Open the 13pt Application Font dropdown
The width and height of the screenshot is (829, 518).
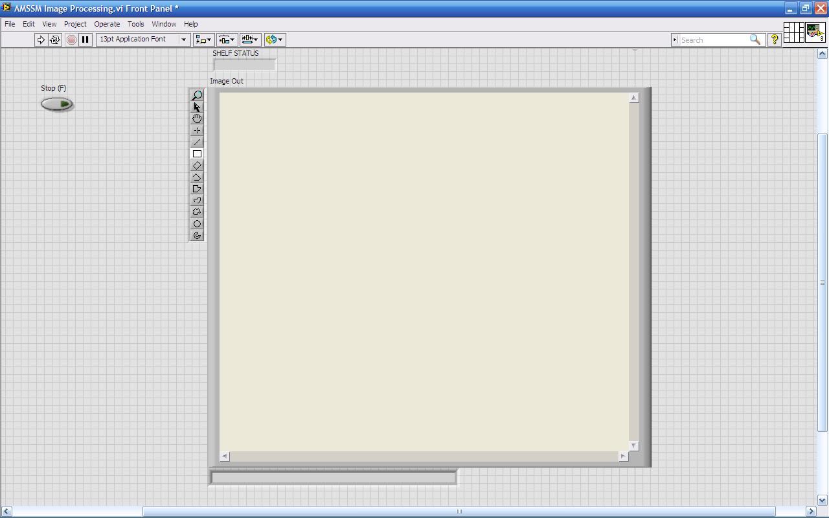click(x=142, y=39)
